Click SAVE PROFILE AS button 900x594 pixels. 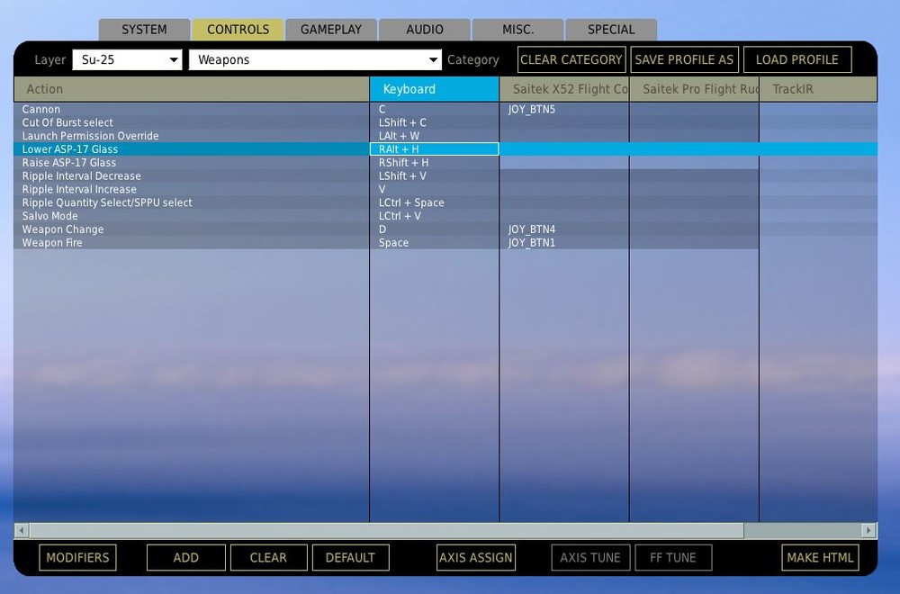684,59
